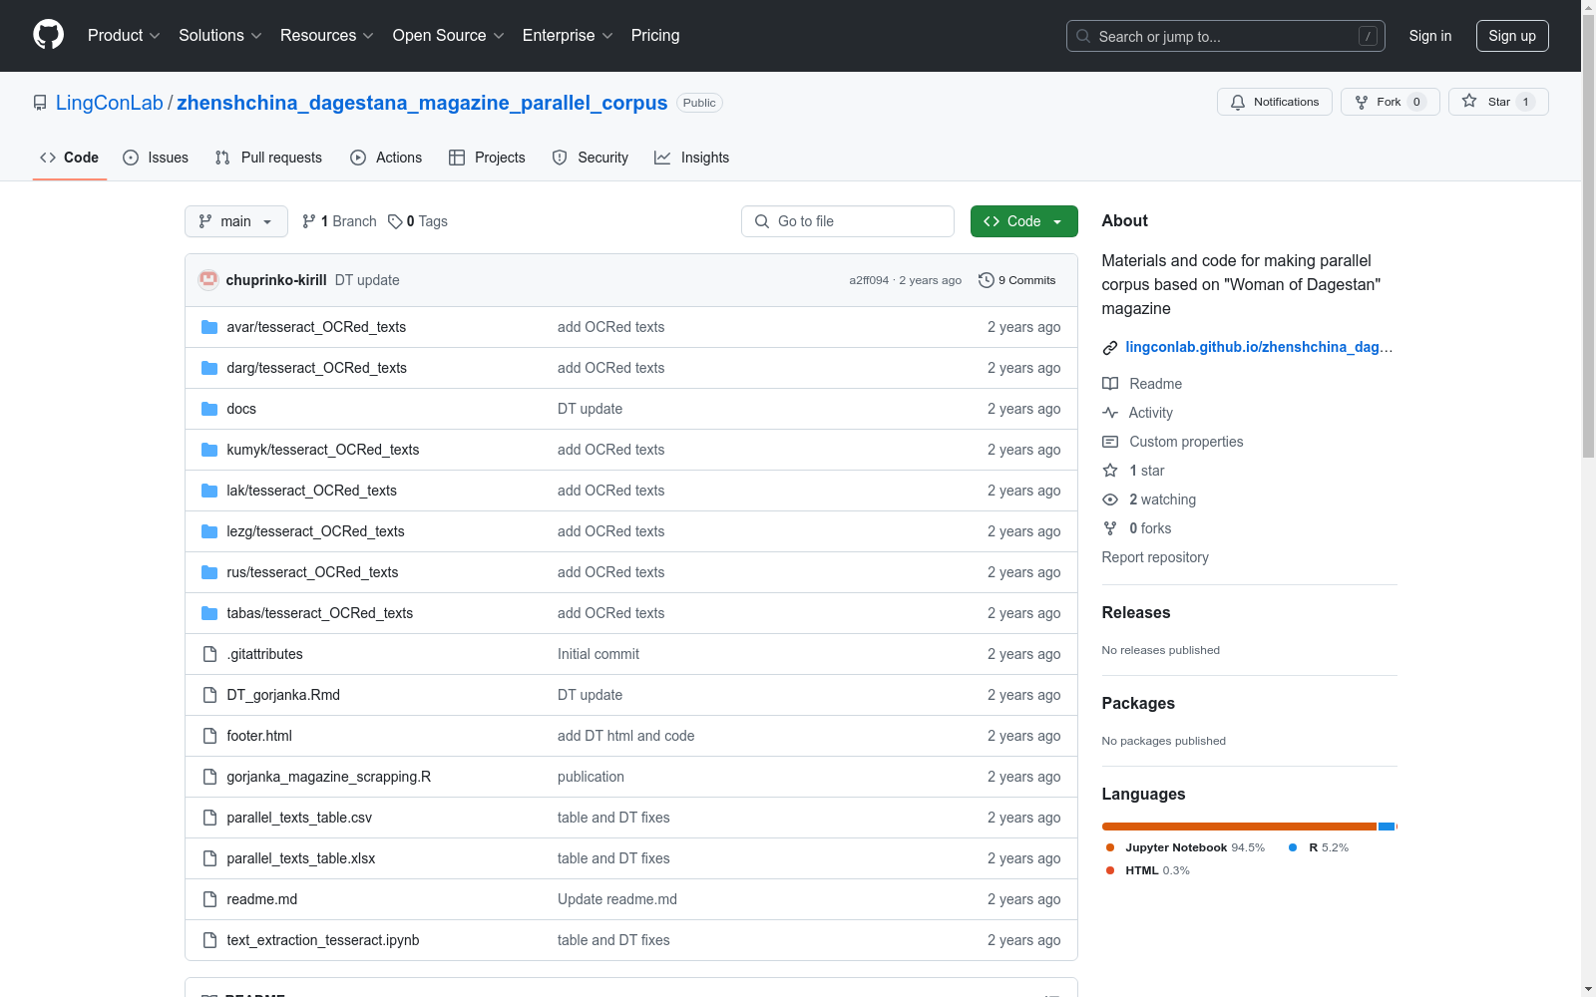Switch to the Insights tab

pos(692,158)
